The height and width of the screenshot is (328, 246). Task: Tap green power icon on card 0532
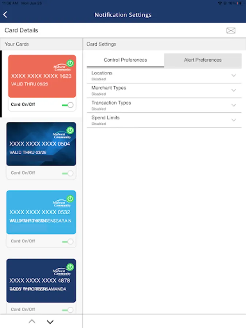pos(70,199)
